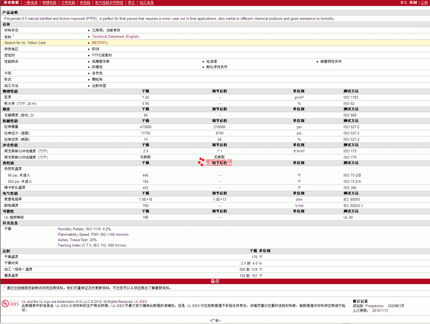Click the surface resistivity value 1.0E+18
Viewport: 430px width, 324px height.
click(x=145, y=199)
